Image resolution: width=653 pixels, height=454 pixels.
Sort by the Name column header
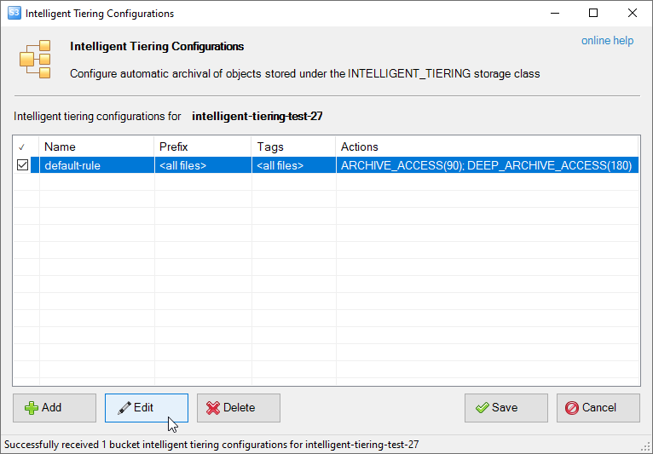[96, 147]
